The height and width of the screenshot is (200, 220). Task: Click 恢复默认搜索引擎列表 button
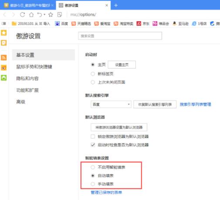(x=155, y=104)
